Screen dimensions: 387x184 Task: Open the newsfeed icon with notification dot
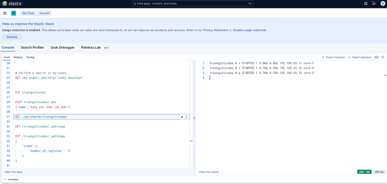pos(374,3)
